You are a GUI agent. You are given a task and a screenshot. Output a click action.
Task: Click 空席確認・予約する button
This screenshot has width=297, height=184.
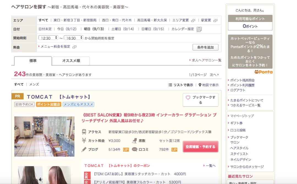(200, 147)
